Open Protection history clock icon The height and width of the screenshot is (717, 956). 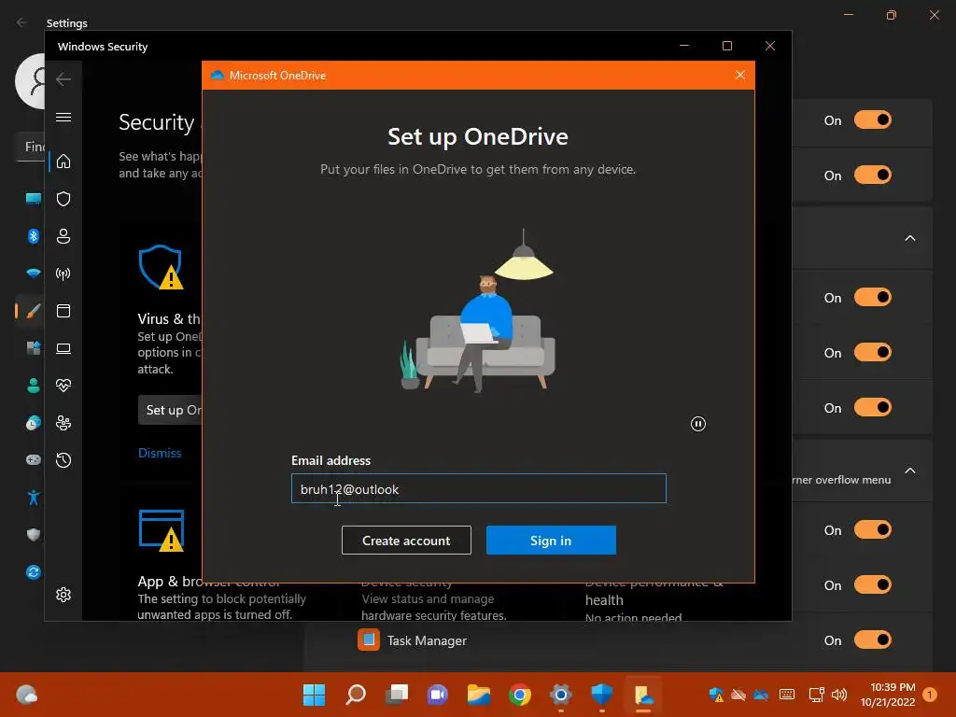pyautogui.click(x=63, y=460)
